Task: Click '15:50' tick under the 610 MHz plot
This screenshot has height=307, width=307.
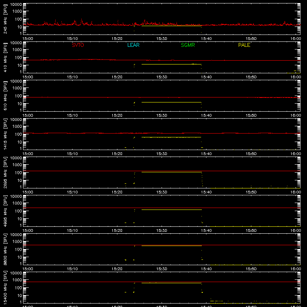Action: pyautogui.click(x=251, y=116)
